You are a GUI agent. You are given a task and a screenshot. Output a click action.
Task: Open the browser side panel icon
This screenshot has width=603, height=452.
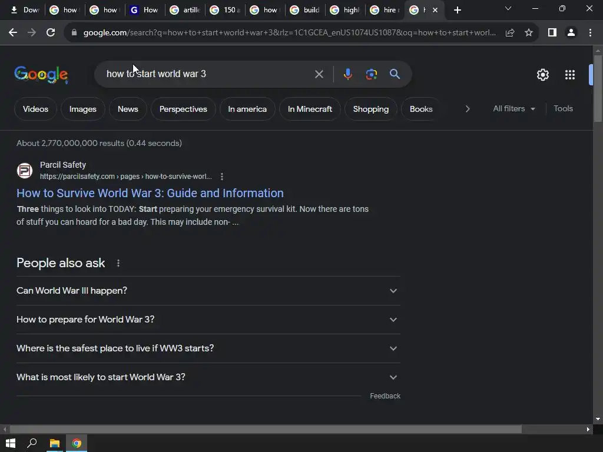click(552, 33)
